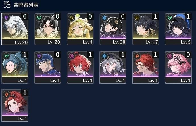Select the blonde Lv. 1 character card
The image size is (196, 126).
coord(80,29)
